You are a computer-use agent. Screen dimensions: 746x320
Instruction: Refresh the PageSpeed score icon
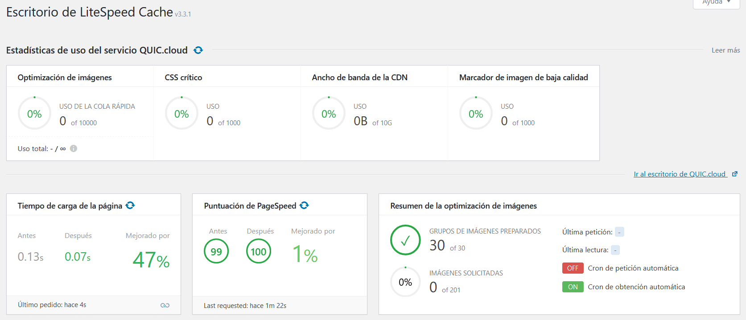tap(304, 205)
